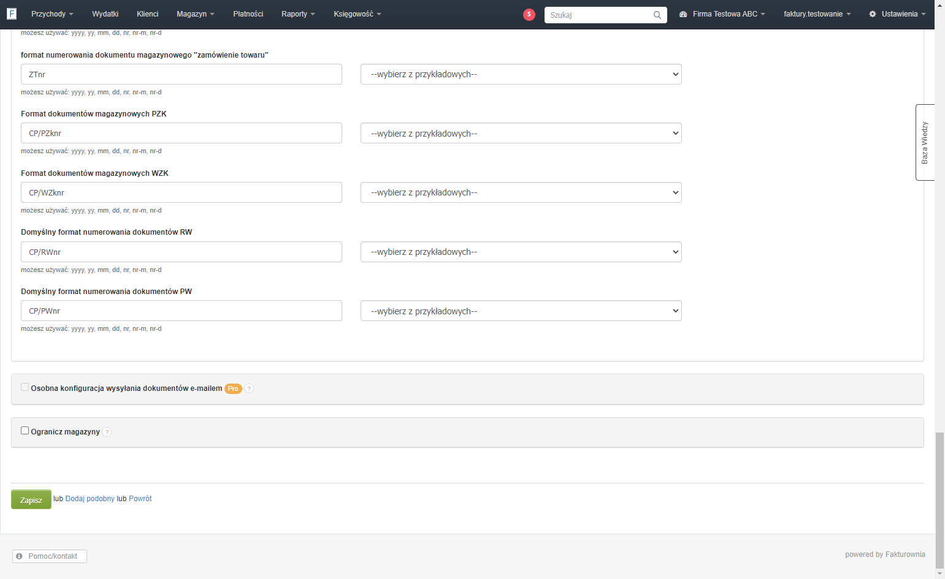Open example dropdown for zamówienie towaru format
The height and width of the screenshot is (579, 945).
521,74
